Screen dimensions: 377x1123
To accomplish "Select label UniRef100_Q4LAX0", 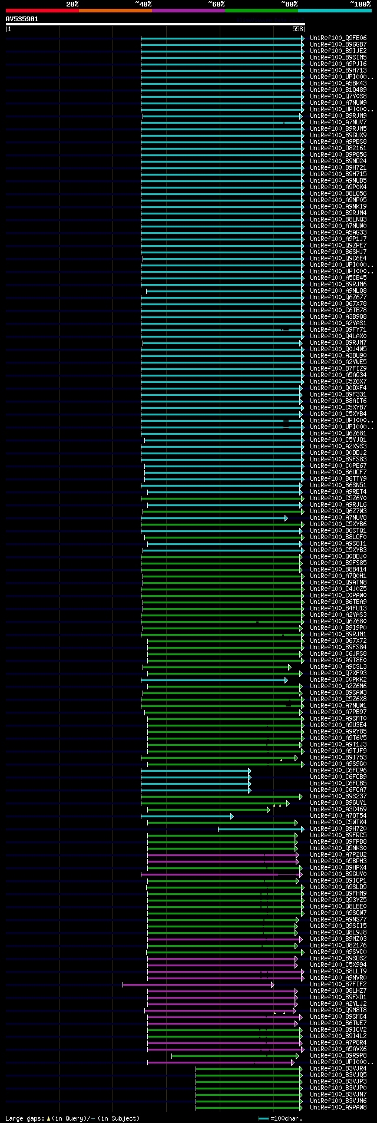I will 338,336.
